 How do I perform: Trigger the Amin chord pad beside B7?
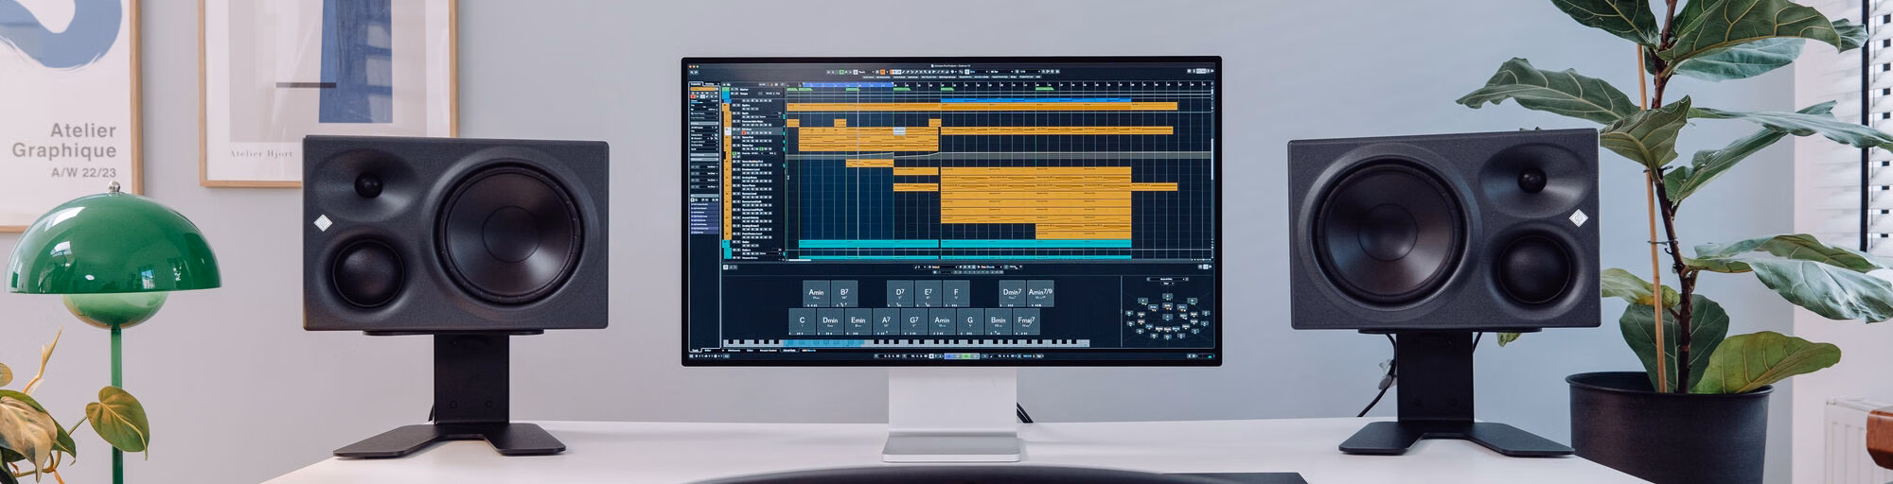coord(816,293)
